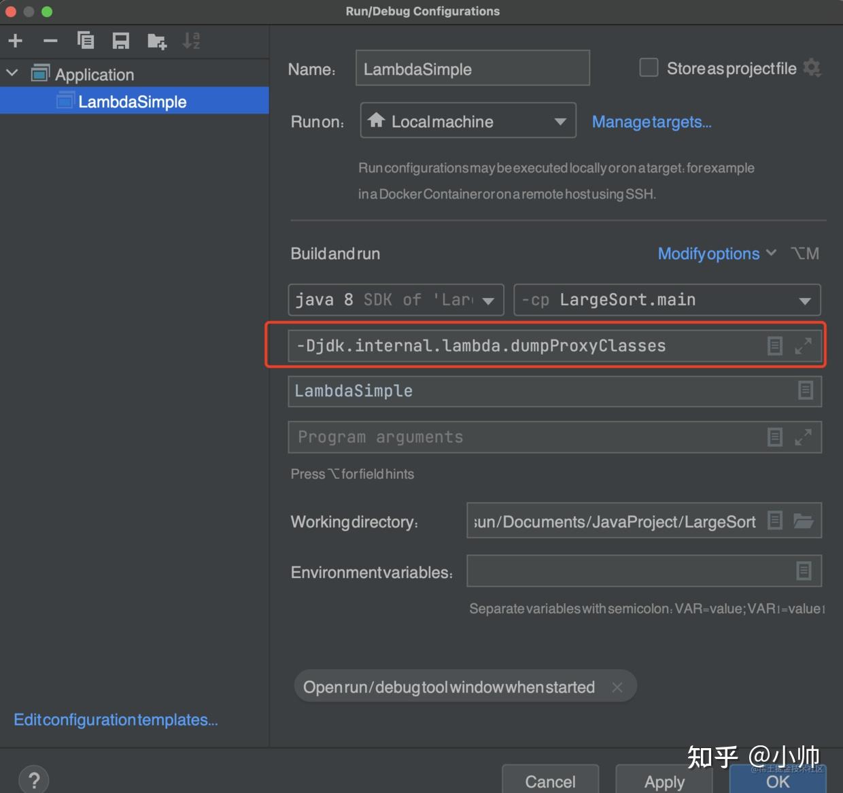843x793 pixels.
Task: Click Manage targets link
Action: point(651,121)
